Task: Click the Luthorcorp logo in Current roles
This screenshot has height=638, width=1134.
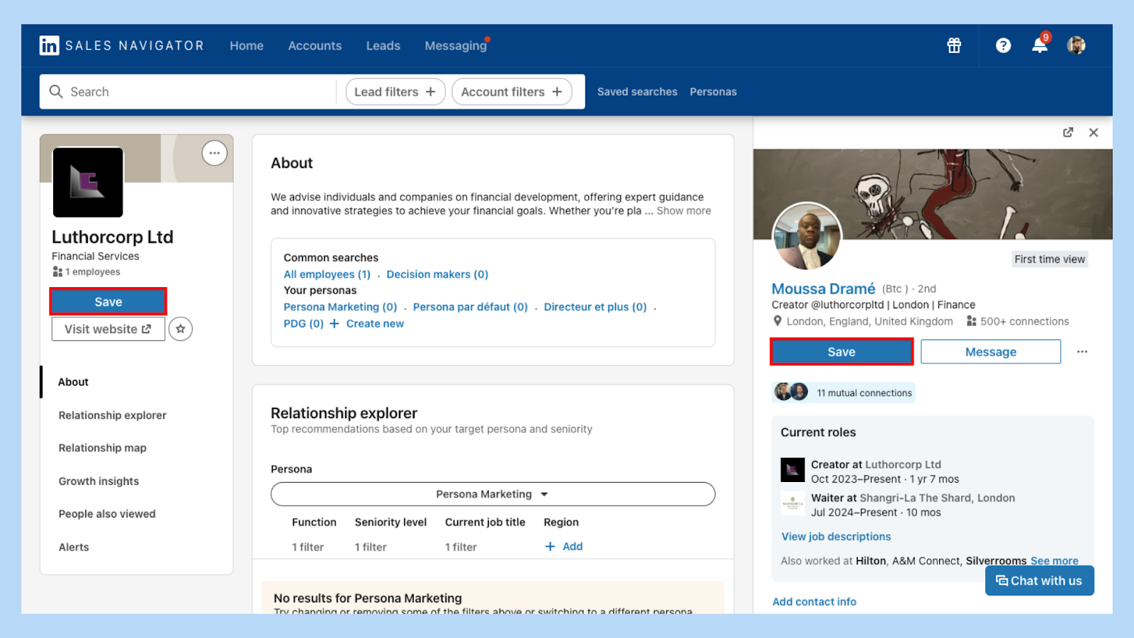Action: pos(792,470)
